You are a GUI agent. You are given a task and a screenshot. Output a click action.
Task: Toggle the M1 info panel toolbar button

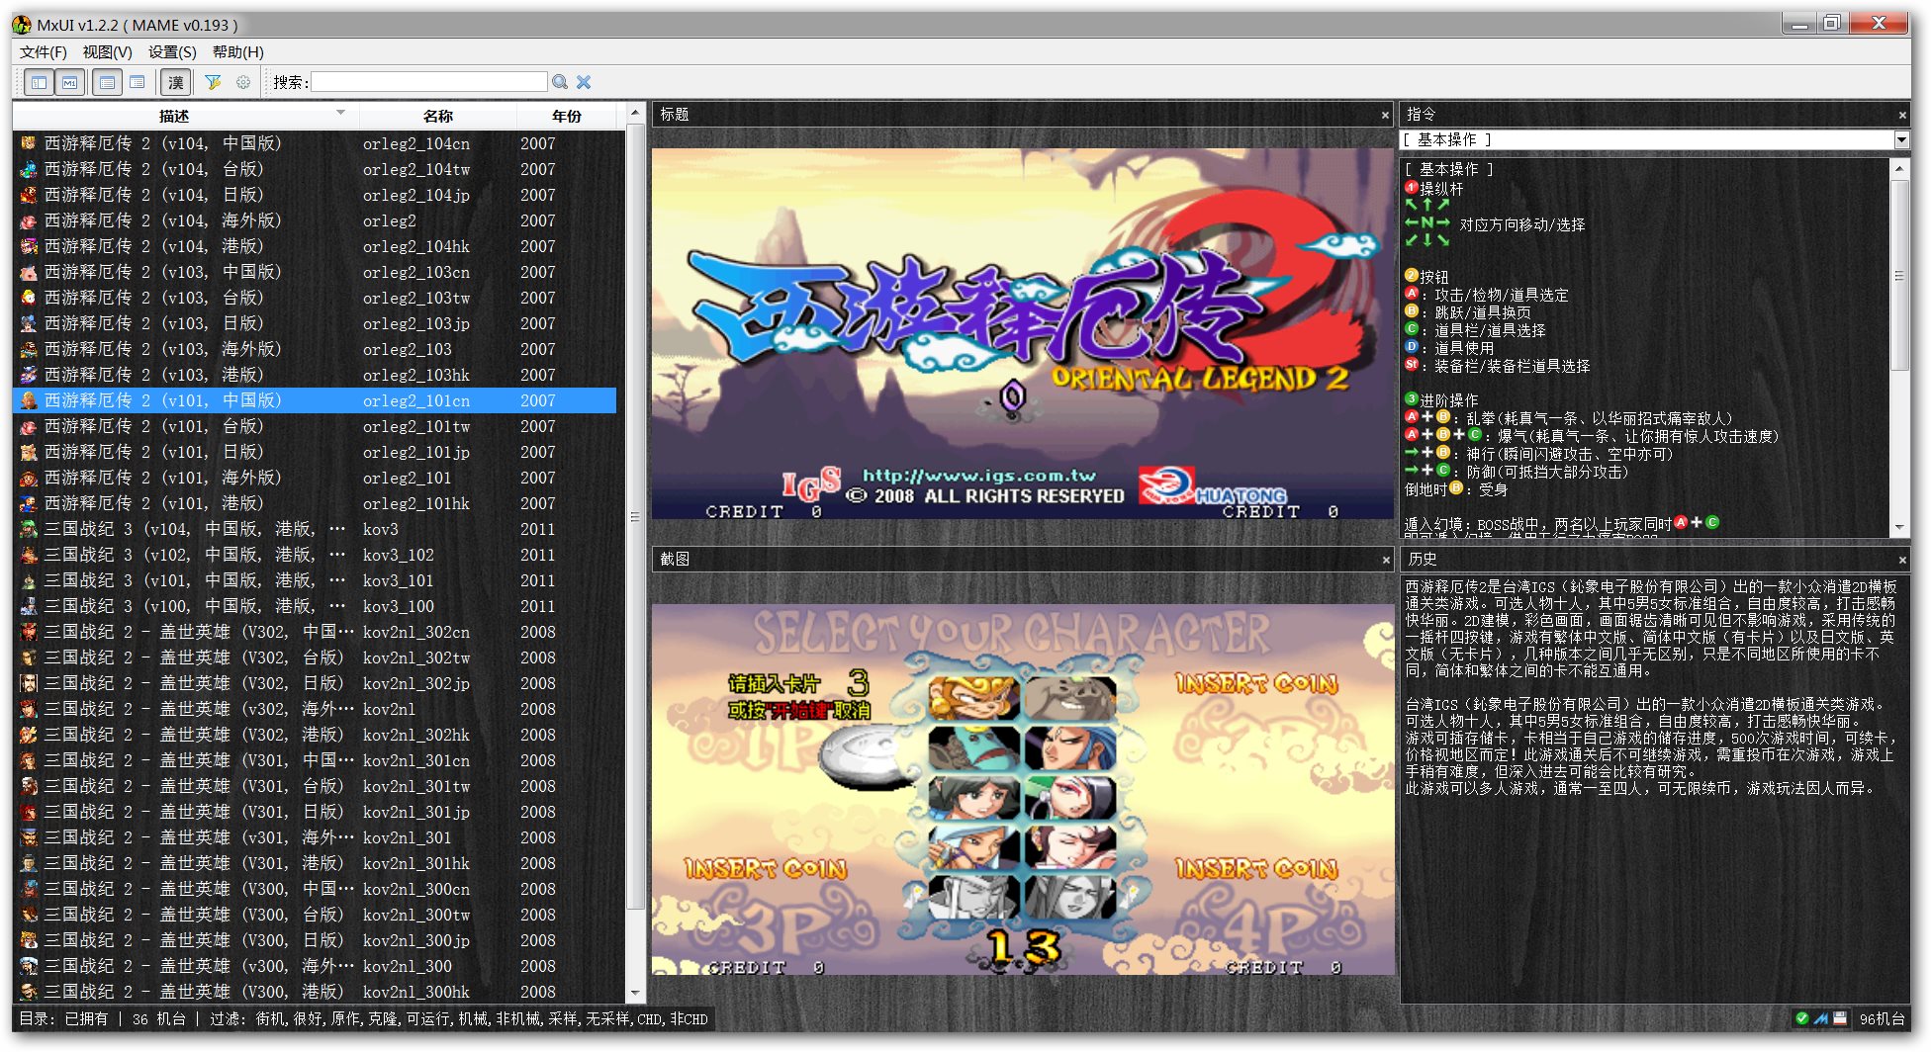point(69,83)
